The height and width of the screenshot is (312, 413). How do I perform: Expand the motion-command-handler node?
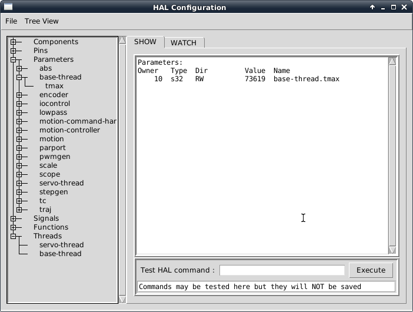point(19,121)
